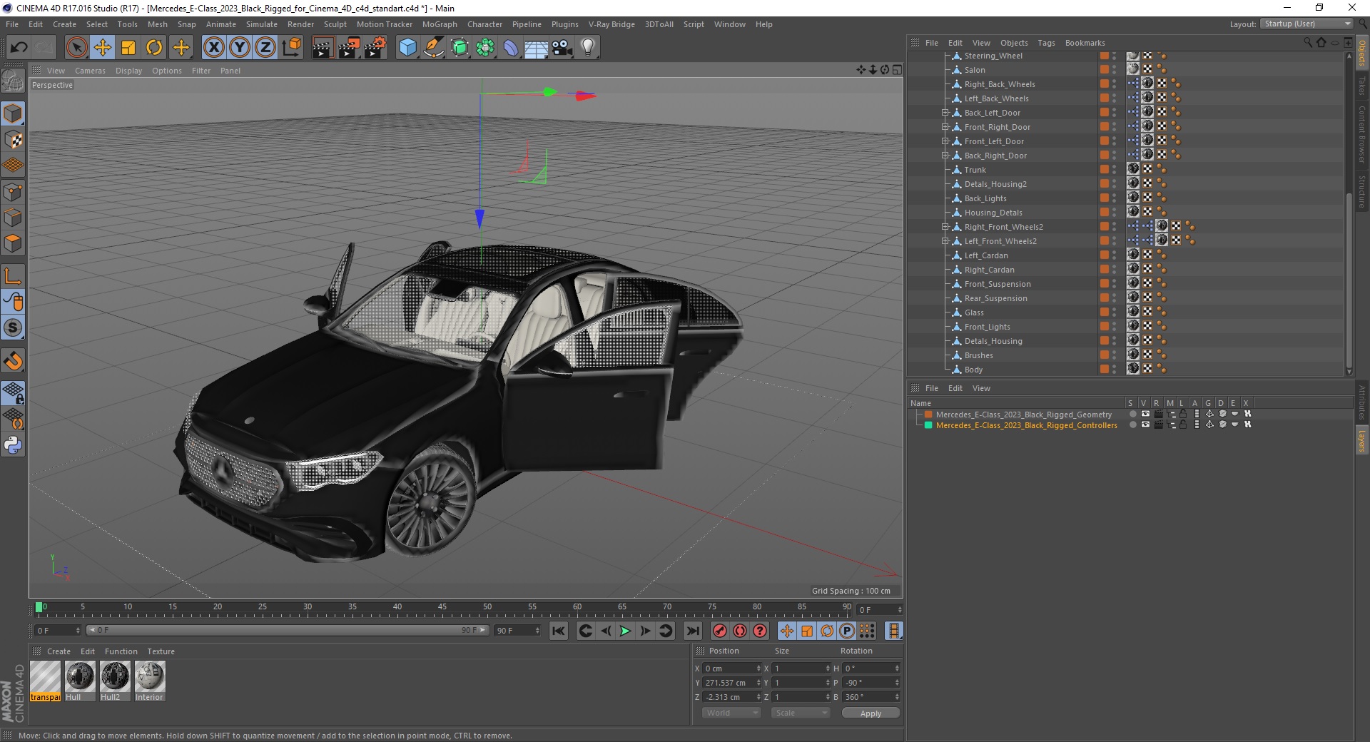1370x742 pixels.
Task: Toggle render flag for Controllers layer
Action: pos(1158,425)
